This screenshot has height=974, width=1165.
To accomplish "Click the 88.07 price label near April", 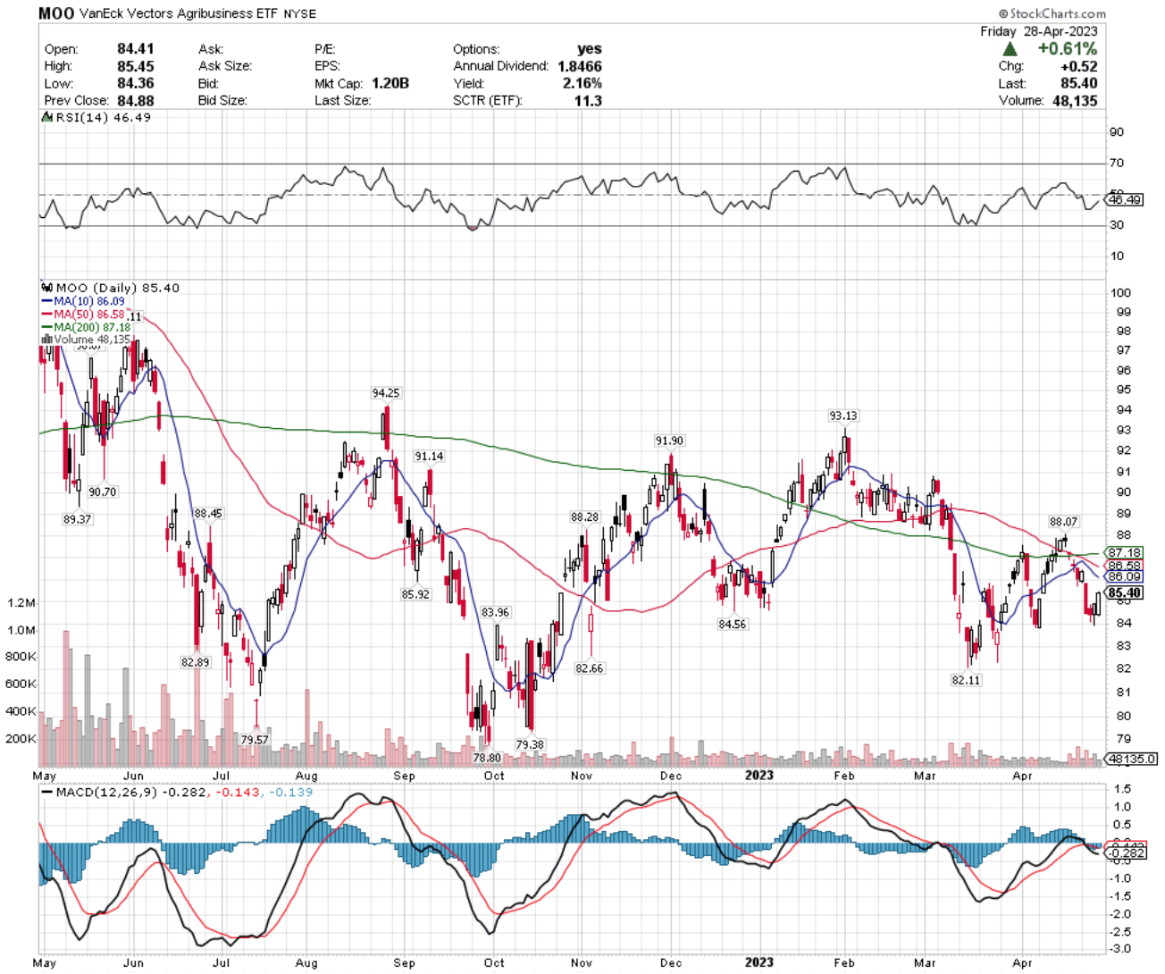I will coord(1063,522).
